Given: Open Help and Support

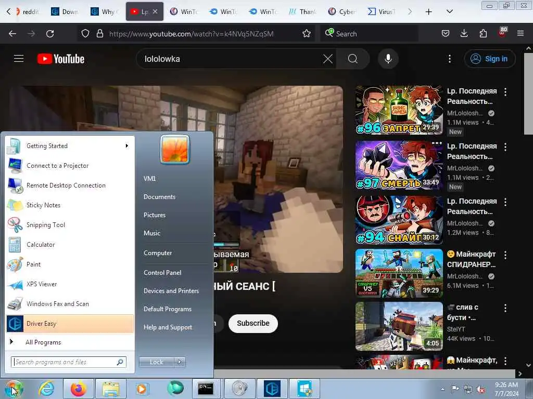Looking at the screenshot, I should pos(168,327).
